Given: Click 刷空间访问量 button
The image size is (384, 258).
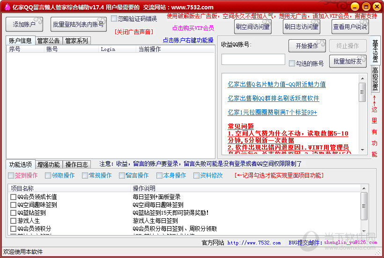Looking at the screenshot, I should 253,27.
